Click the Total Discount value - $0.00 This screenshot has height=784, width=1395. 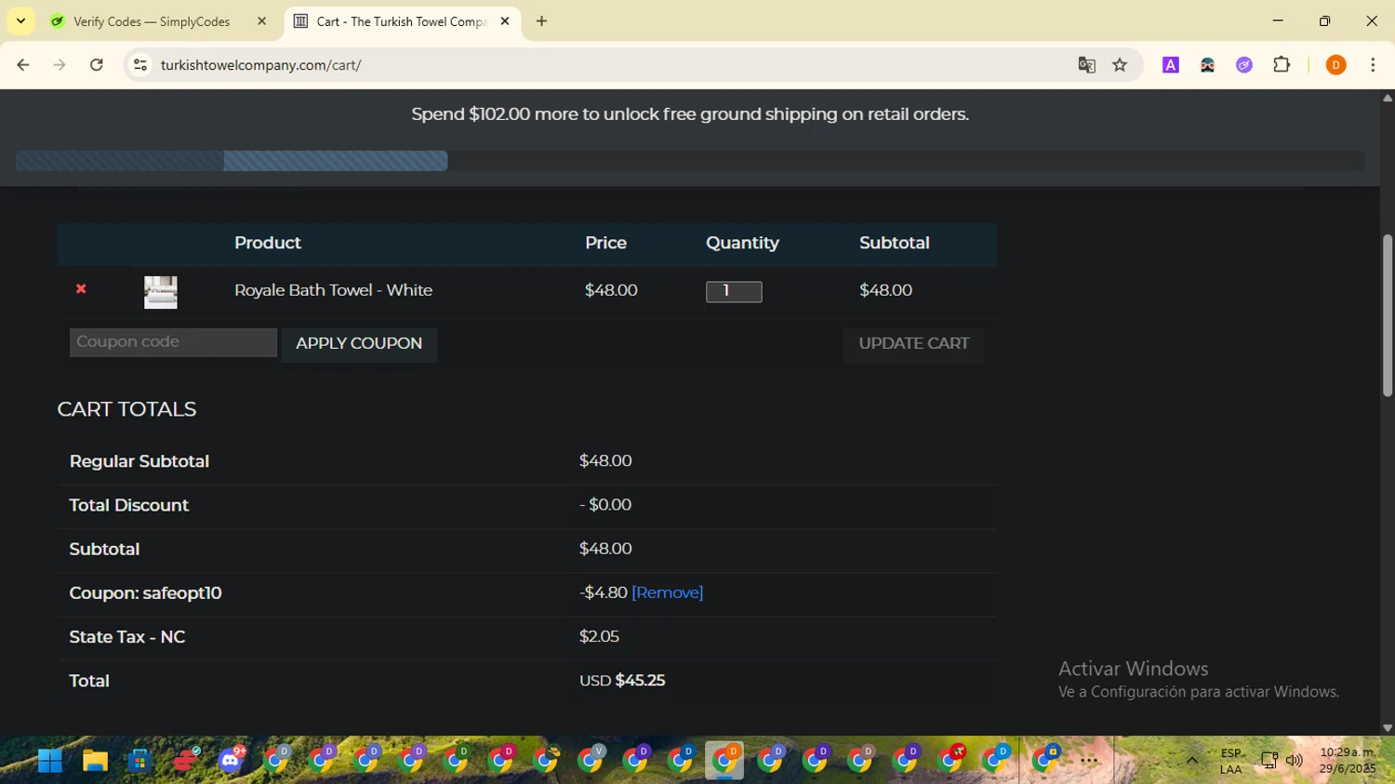point(605,505)
